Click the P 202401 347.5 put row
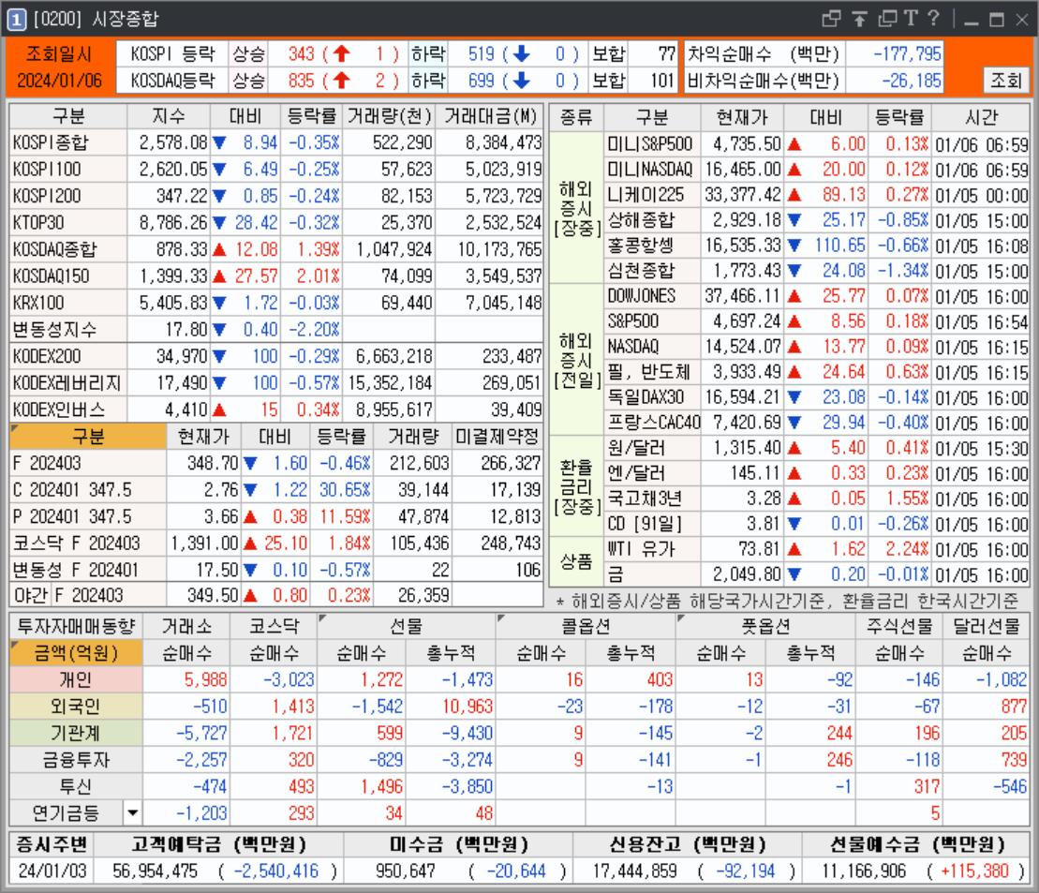 [277, 516]
